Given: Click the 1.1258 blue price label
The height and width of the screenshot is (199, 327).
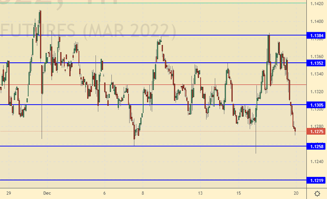Looking at the screenshot, I should tap(316, 146).
